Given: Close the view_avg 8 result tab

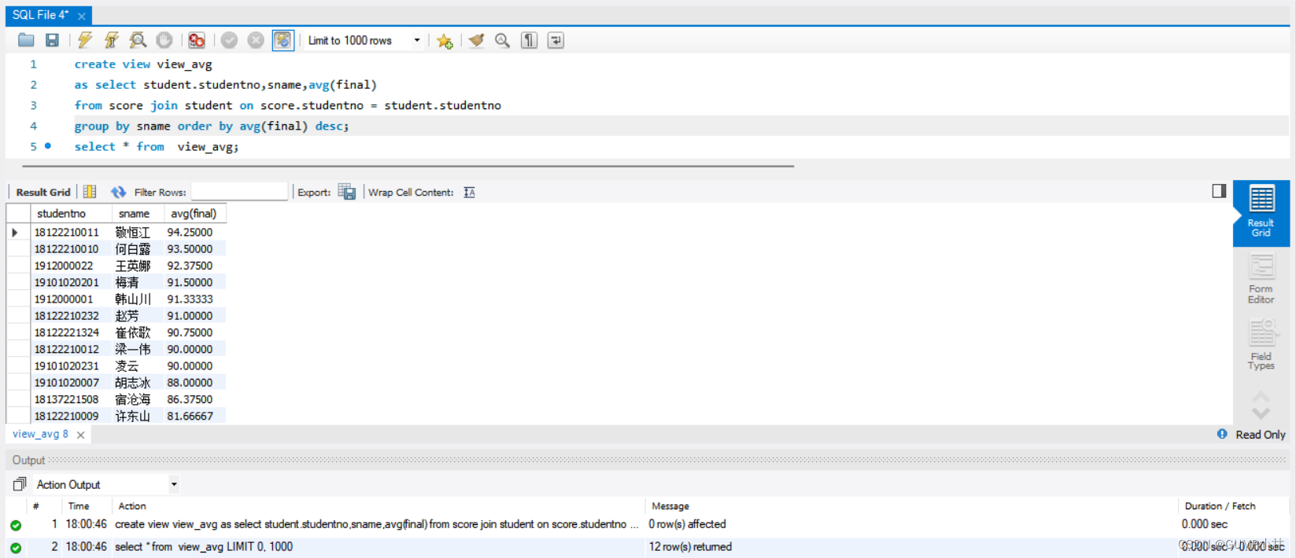Looking at the screenshot, I should pos(80,435).
